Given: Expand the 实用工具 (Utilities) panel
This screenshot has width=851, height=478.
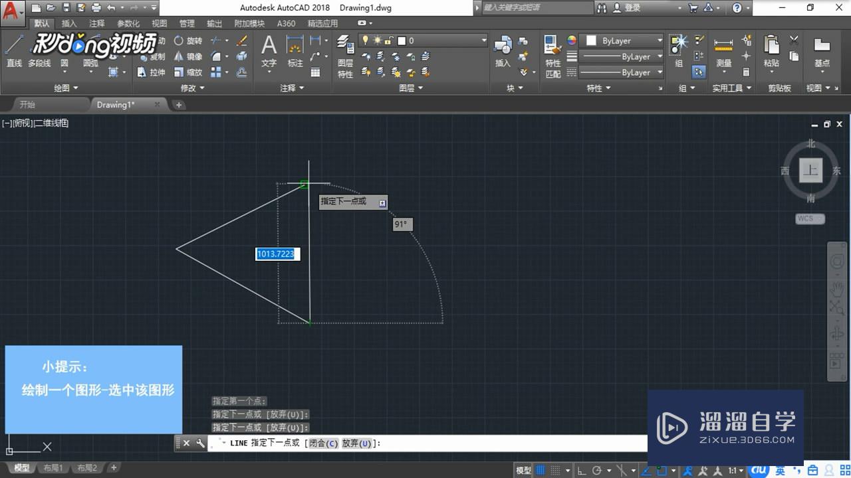Looking at the screenshot, I should pos(732,88).
